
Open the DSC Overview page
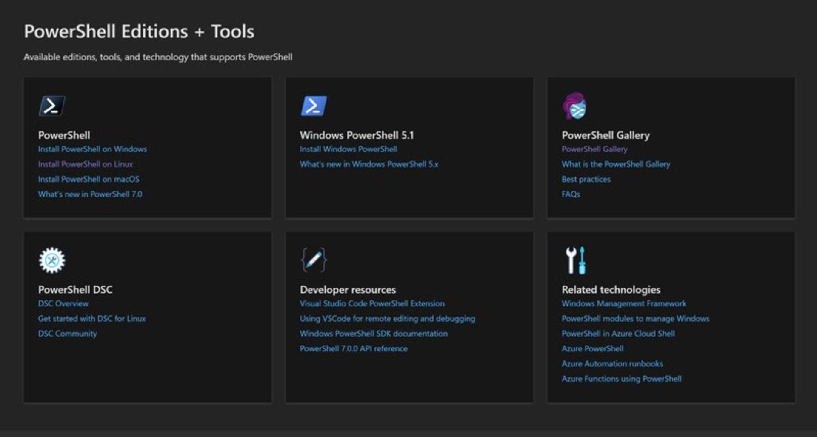point(63,303)
